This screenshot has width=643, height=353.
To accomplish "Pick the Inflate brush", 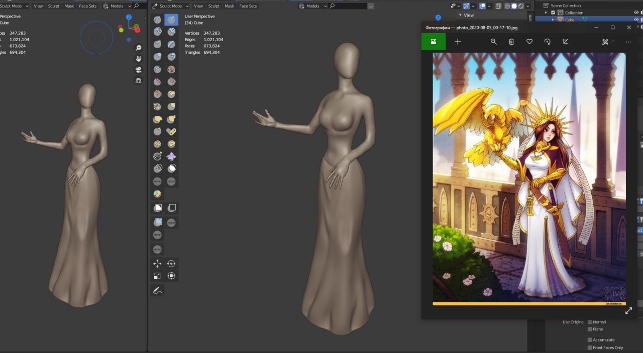I will click(x=157, y=56).
